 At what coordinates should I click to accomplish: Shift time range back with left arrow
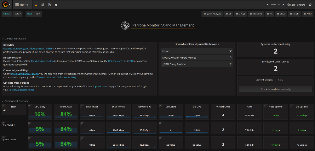268,5
